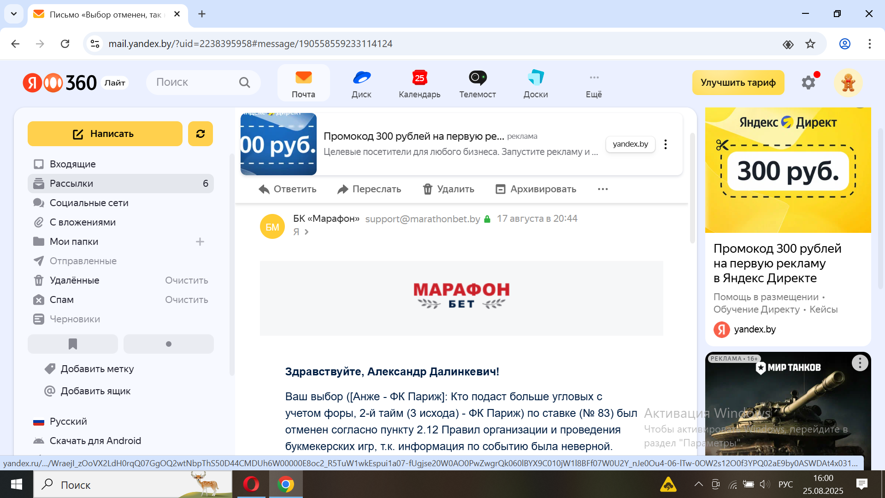
Task: Open tab search dropdown arrow
Action: (14, 14)
